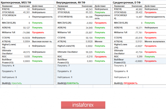
Task: Click ROC value -0,218
Action: click(x=89, y=57)
